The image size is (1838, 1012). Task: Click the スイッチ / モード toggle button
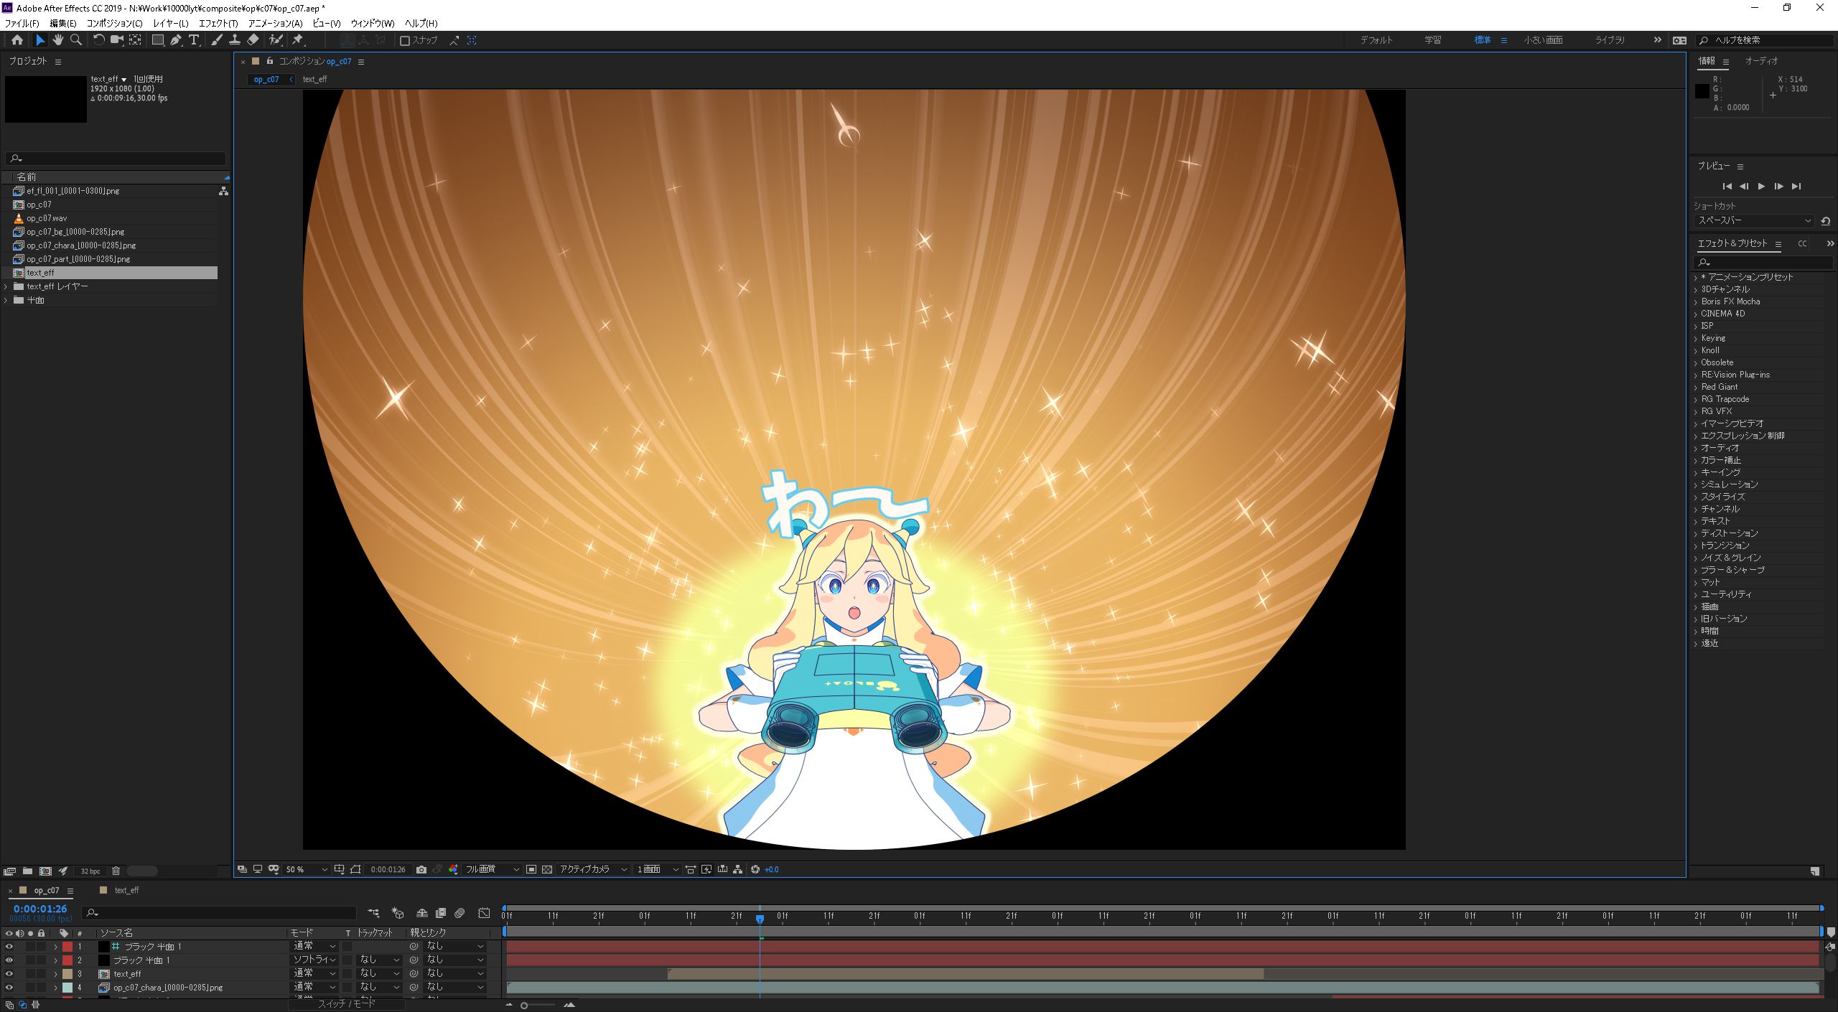pos(347,1003)
